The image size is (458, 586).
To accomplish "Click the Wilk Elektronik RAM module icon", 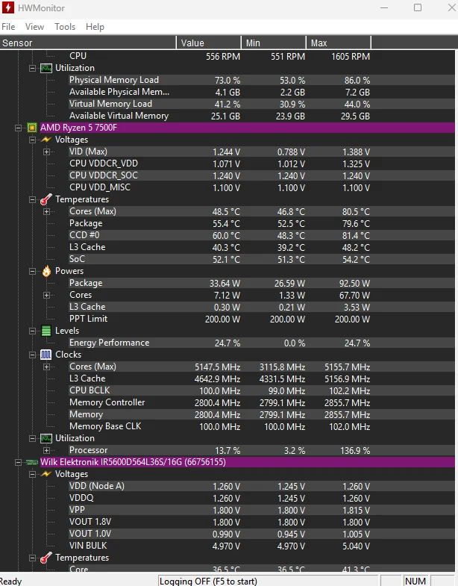I will coord(32,462).
